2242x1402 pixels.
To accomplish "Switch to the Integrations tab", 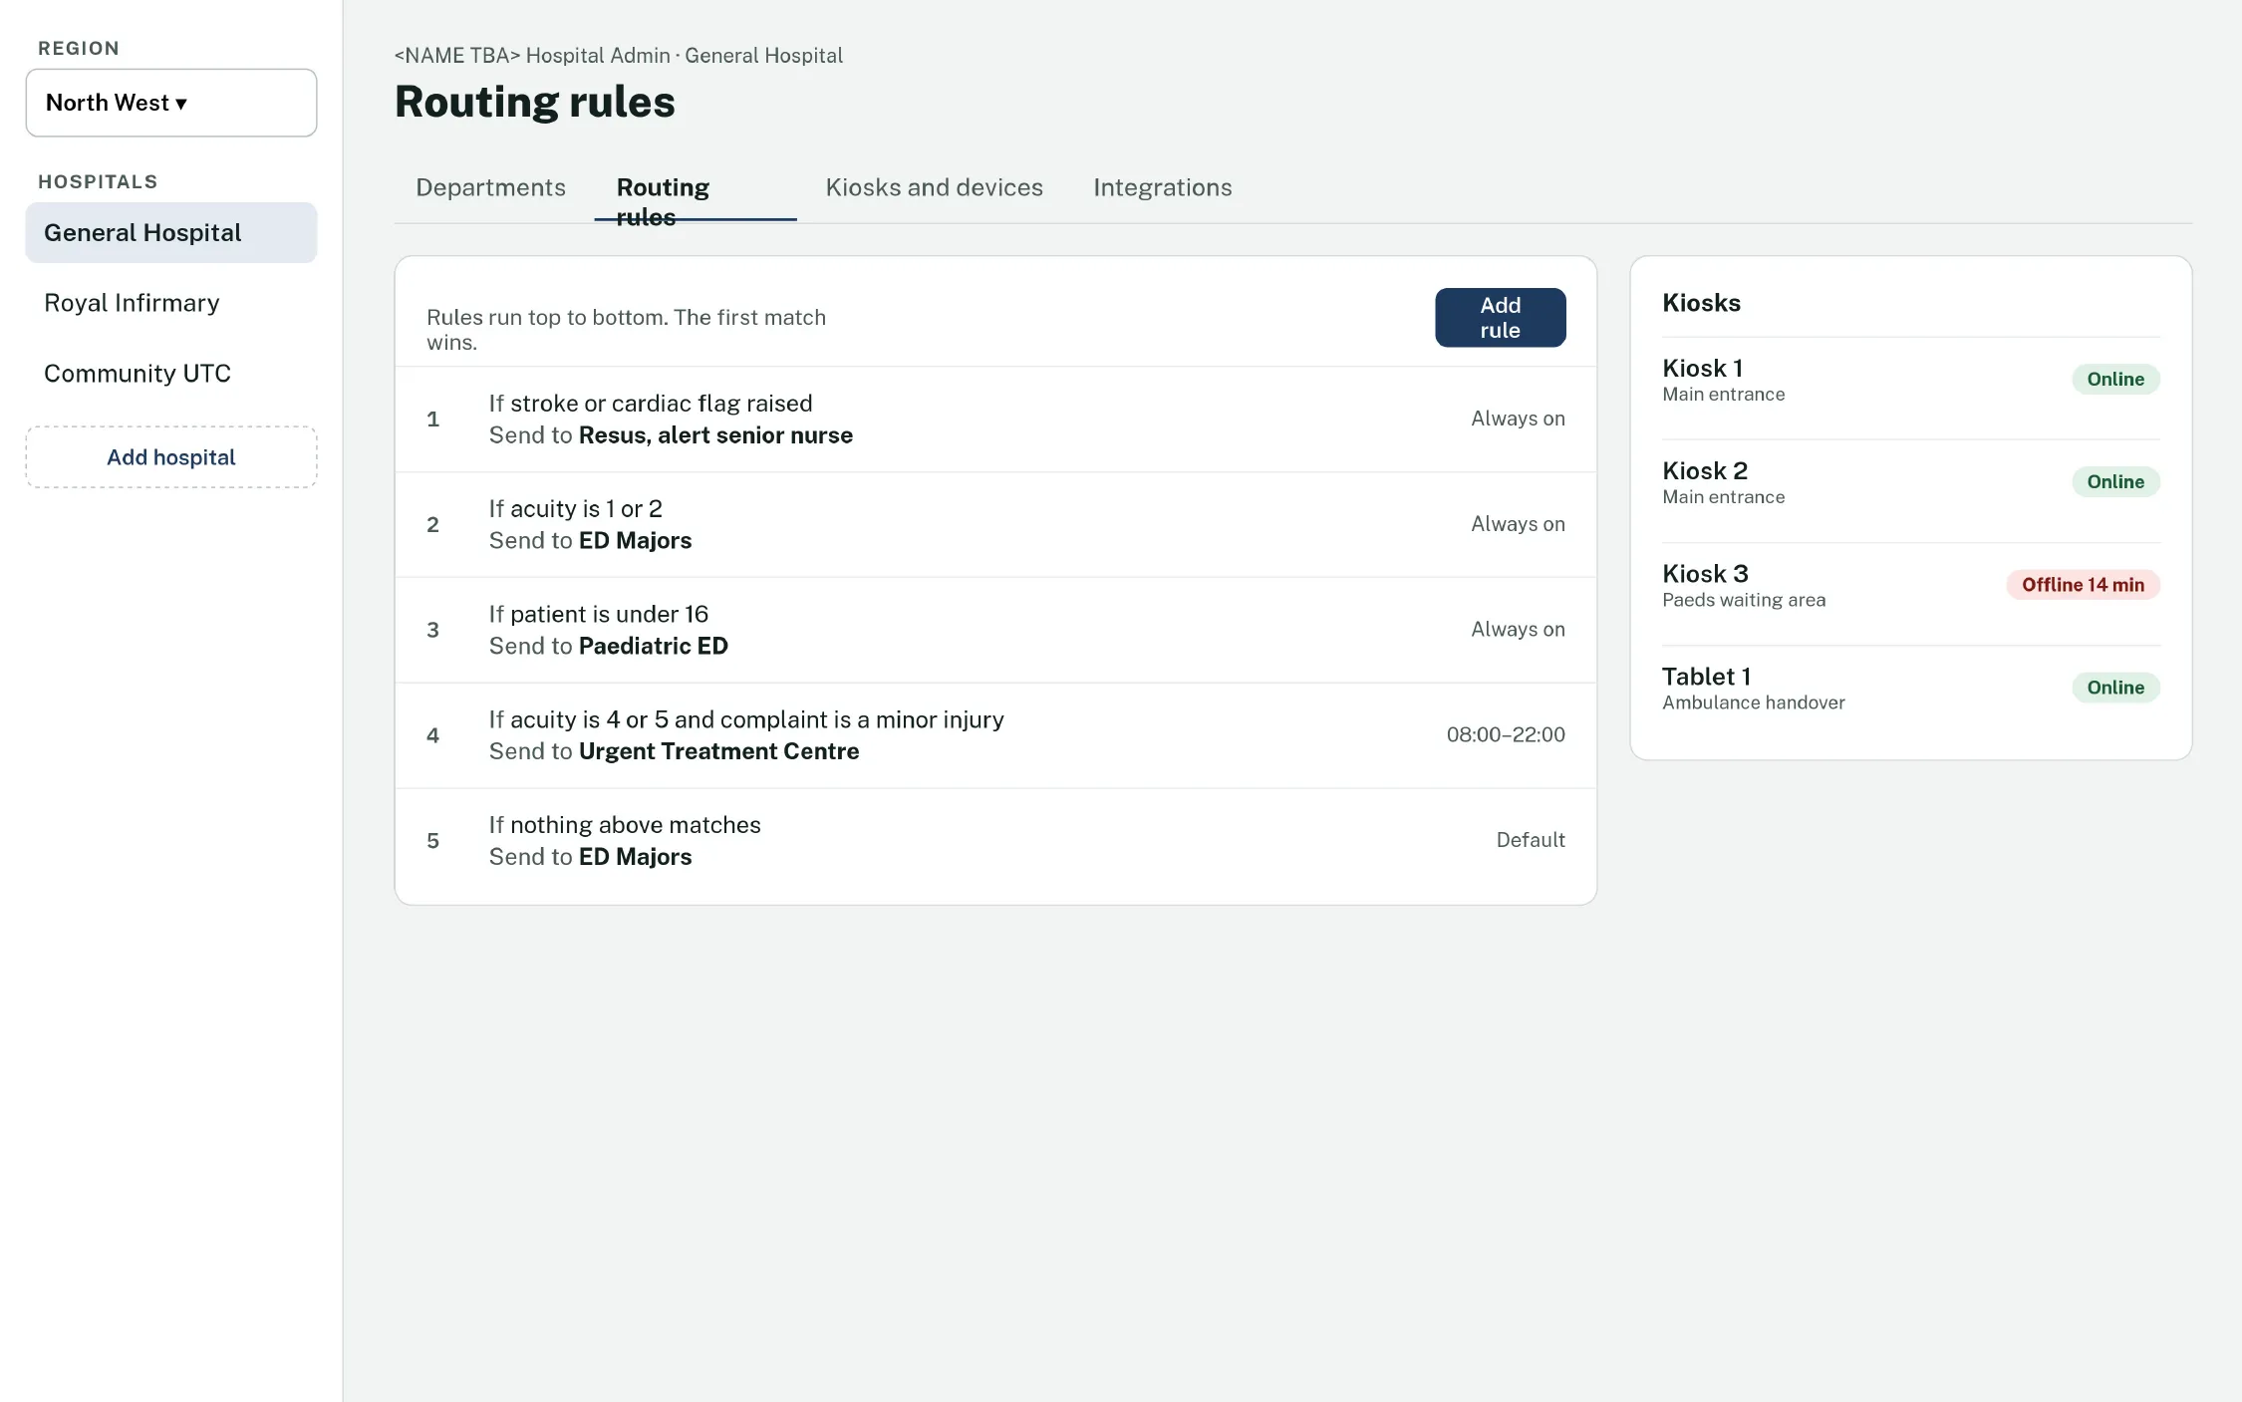I will pyautogui.click(x=1162, y=187).
